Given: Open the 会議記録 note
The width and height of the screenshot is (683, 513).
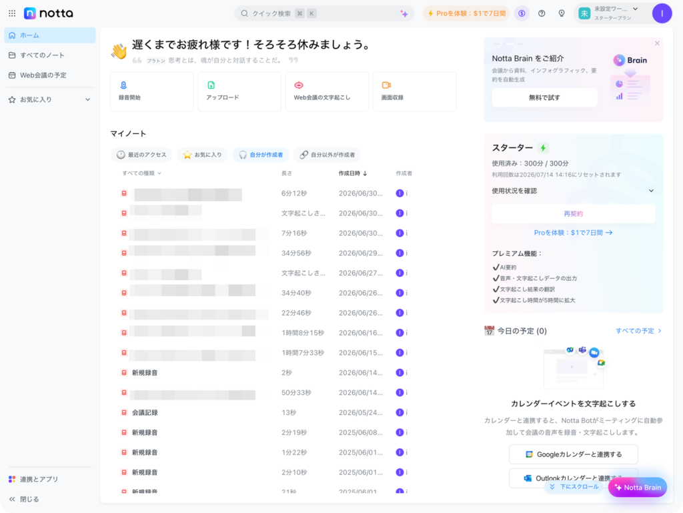Looking at the screenshot, I should 145,412.
